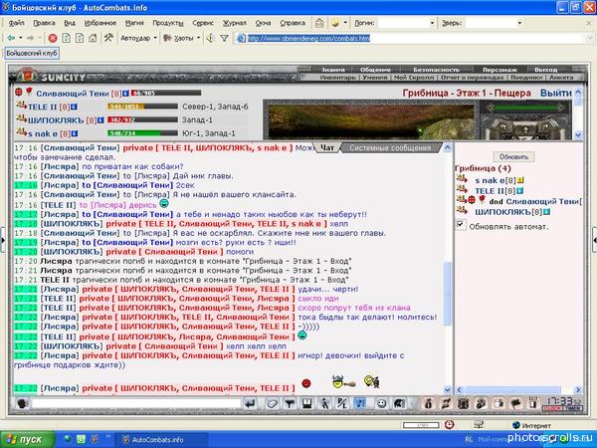The image size is (597, 448).
Task: Click the back arrow navigation icon
Action: click(11, 38)
